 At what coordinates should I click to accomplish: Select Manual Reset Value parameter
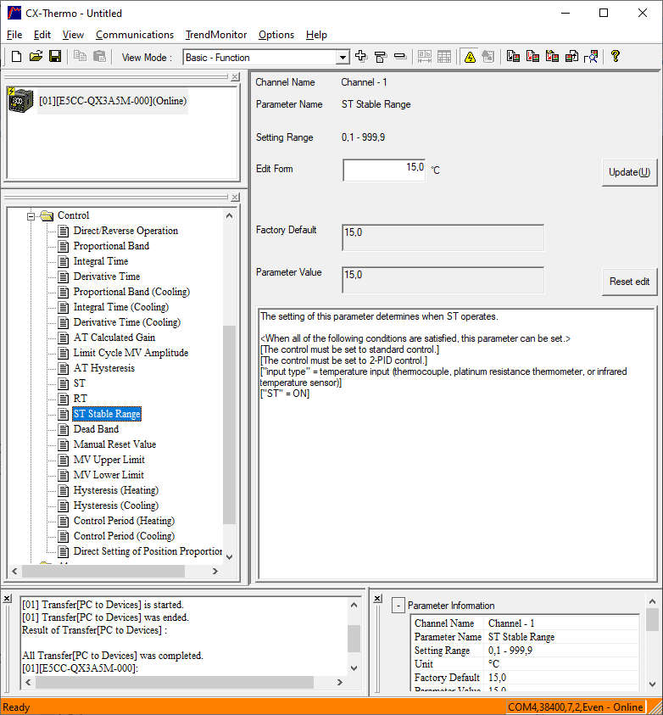114,444
